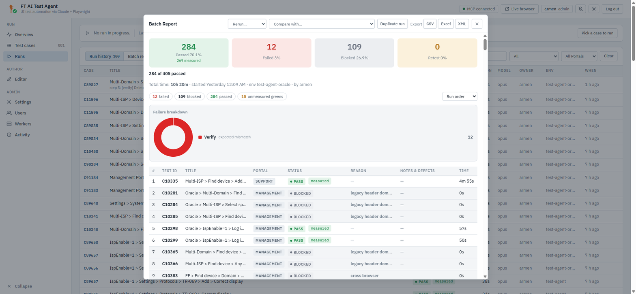Clear the run history filters
The height and width of the screenshot is (294, 636).
[609, 56]
